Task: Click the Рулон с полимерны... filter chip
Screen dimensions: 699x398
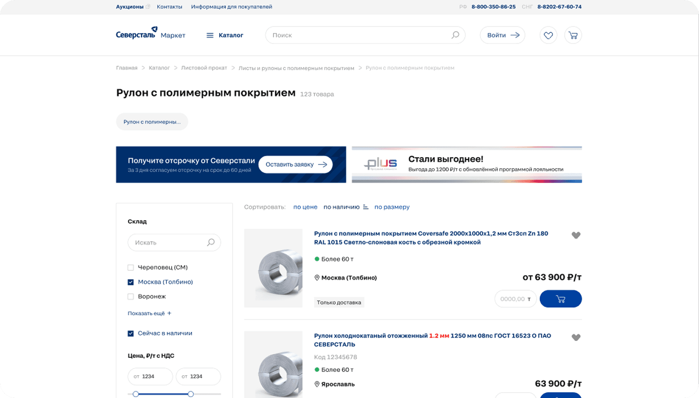Action: (x=152, y=122)
